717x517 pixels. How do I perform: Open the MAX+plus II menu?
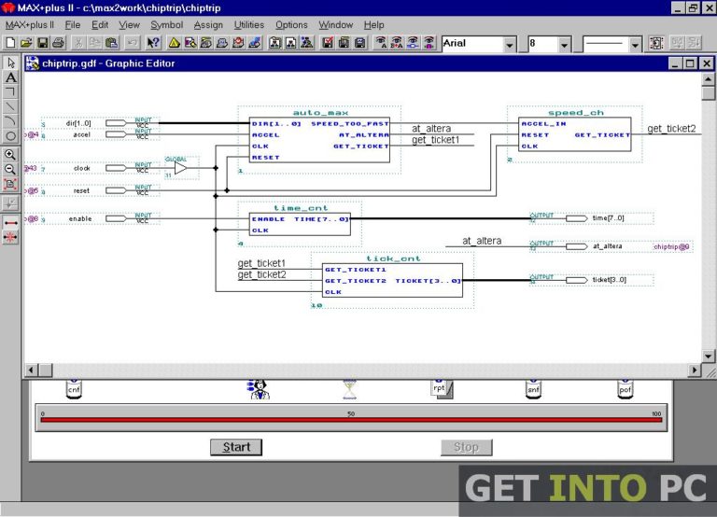click(30, 24)
